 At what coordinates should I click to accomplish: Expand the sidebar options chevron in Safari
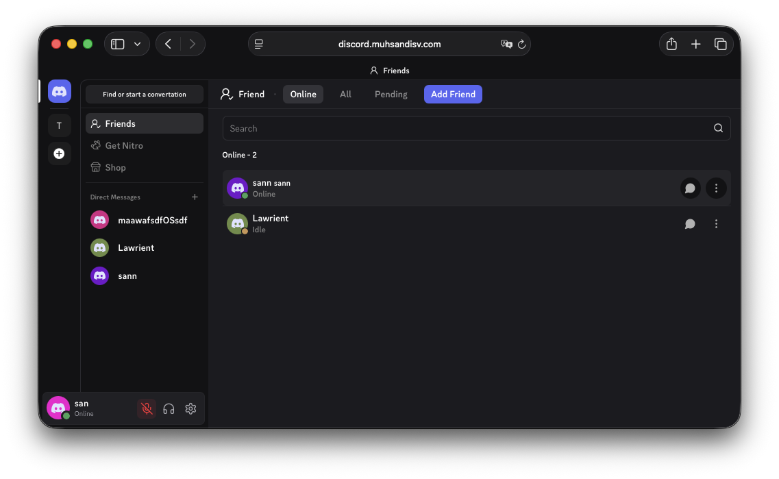click(136, 43)
